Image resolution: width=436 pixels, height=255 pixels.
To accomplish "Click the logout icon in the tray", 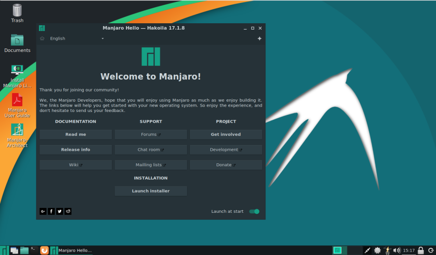I will 431,250.
